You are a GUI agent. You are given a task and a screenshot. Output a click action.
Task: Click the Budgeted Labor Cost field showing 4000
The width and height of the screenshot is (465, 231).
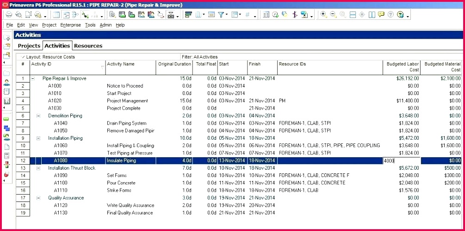pos(401,160)
